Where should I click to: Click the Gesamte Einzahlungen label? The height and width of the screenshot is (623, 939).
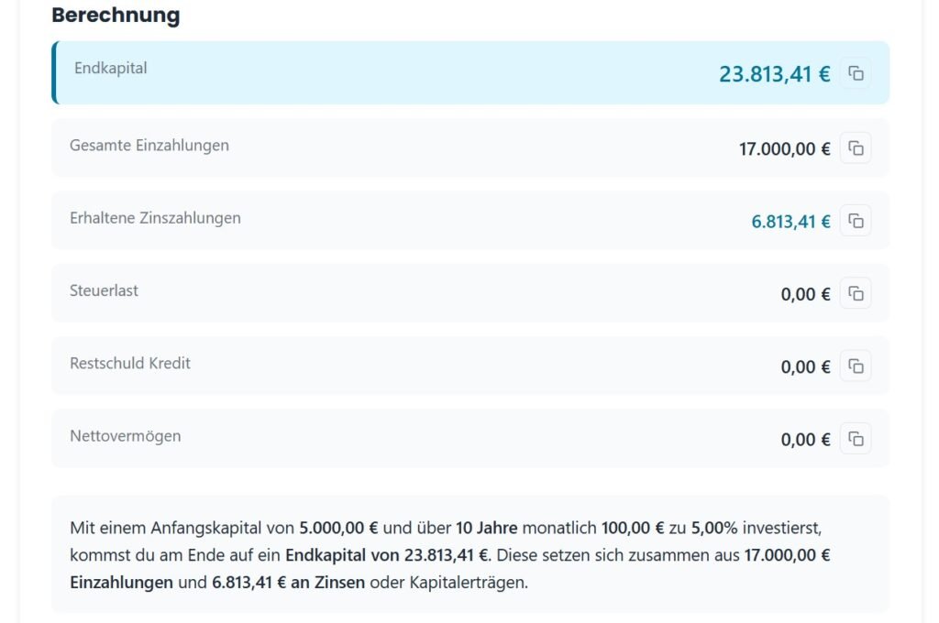tap(149, 146)
